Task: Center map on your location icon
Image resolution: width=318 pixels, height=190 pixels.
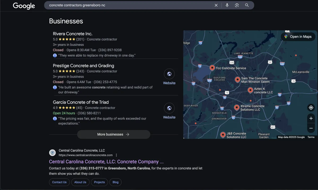Action: pos(311,108)
